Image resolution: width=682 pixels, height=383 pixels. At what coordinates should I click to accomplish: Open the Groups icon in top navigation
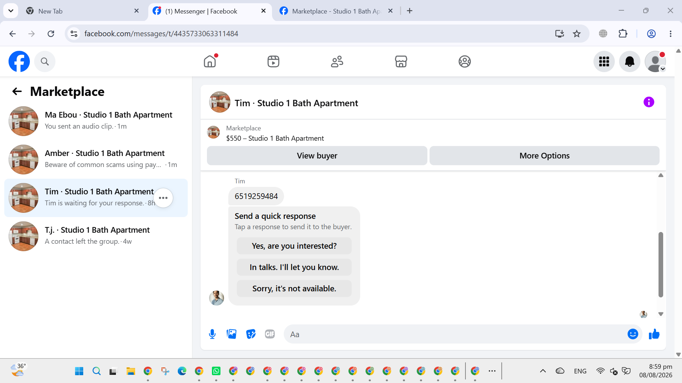tap(465, 61)
